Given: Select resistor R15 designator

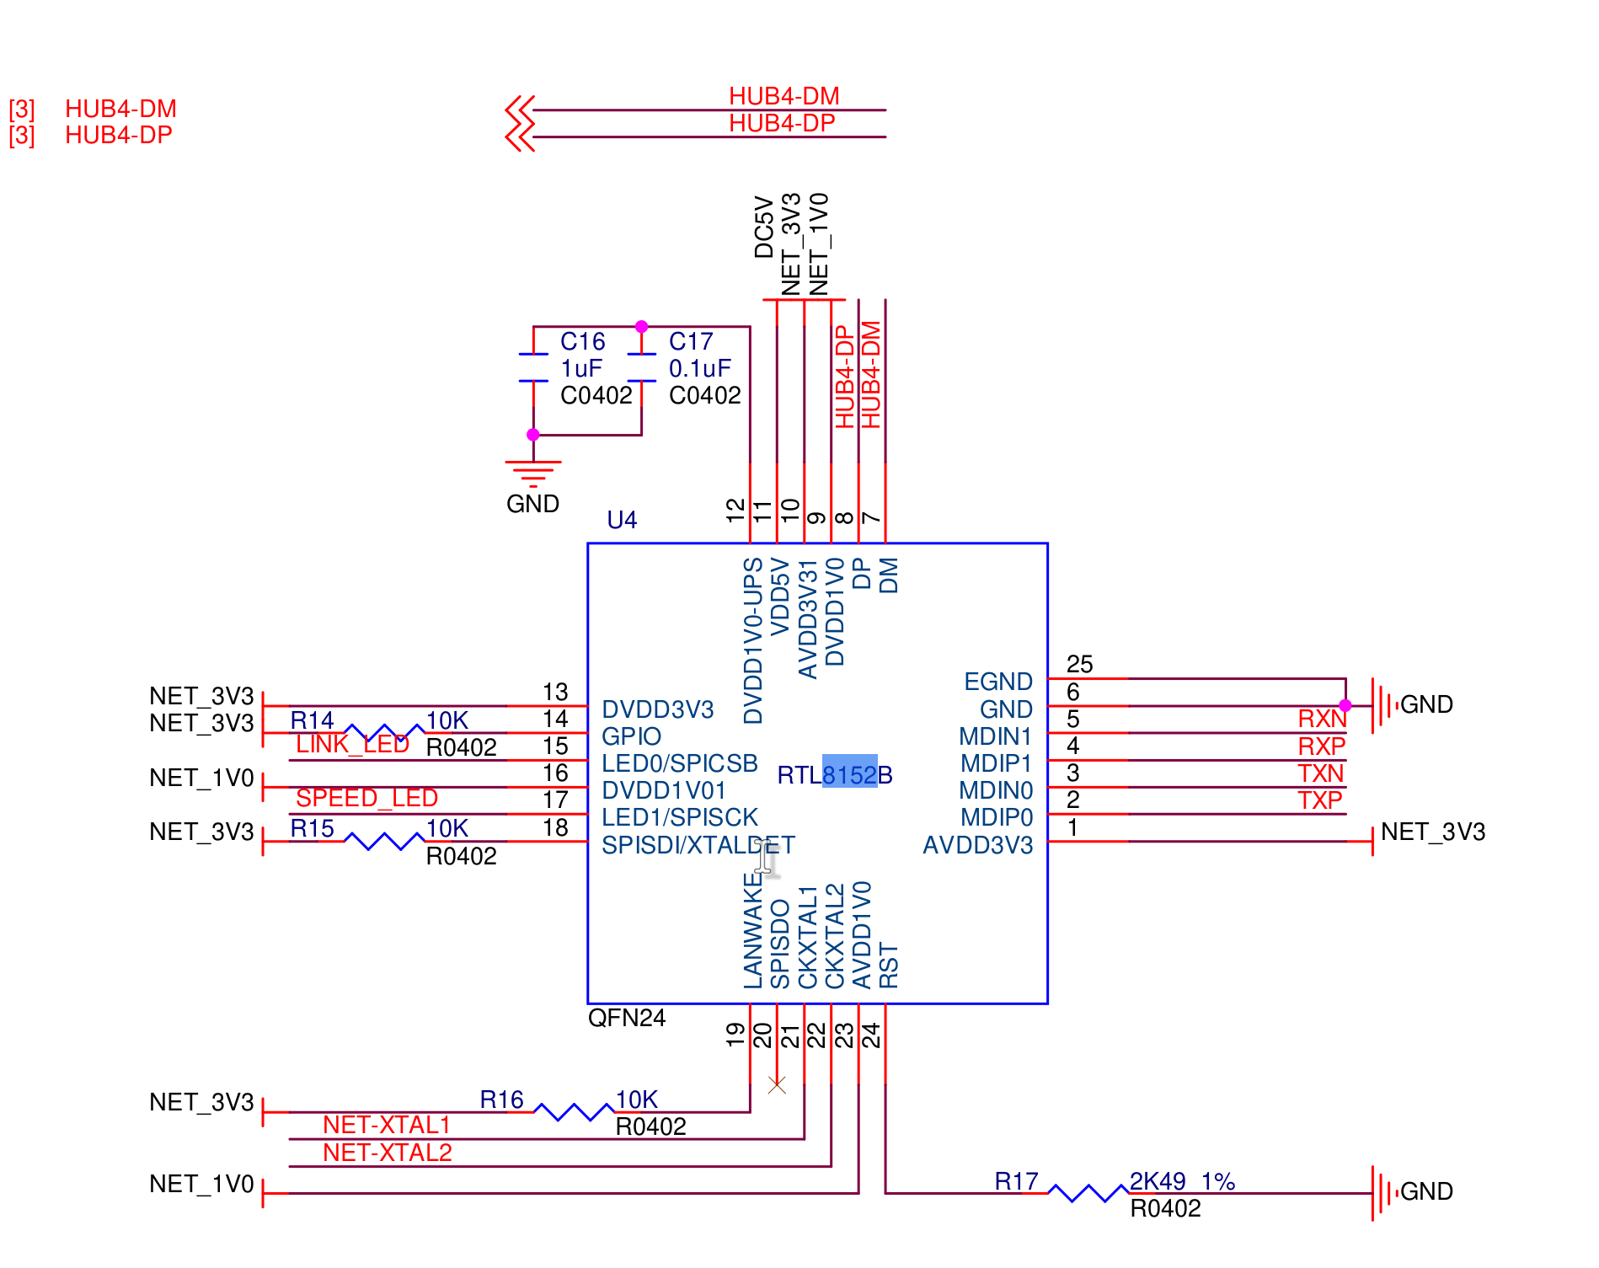Looking at the screenshot, I should tap(312, 828).
